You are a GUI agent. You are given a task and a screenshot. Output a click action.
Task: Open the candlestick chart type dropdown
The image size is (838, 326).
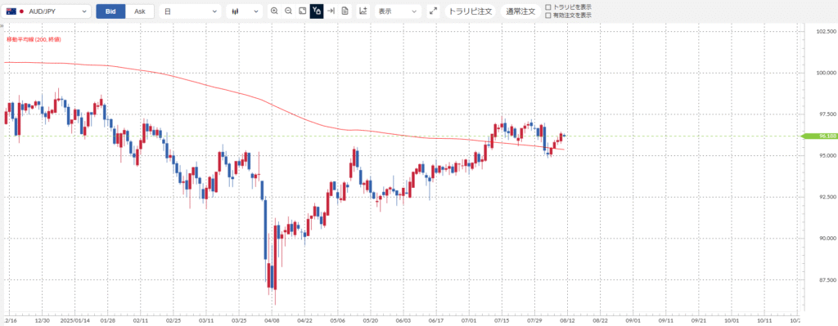point(244,11)
